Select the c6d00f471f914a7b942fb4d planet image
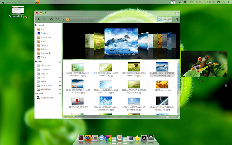The height and width of the screenshot is (145, 232). click(162, 101)
